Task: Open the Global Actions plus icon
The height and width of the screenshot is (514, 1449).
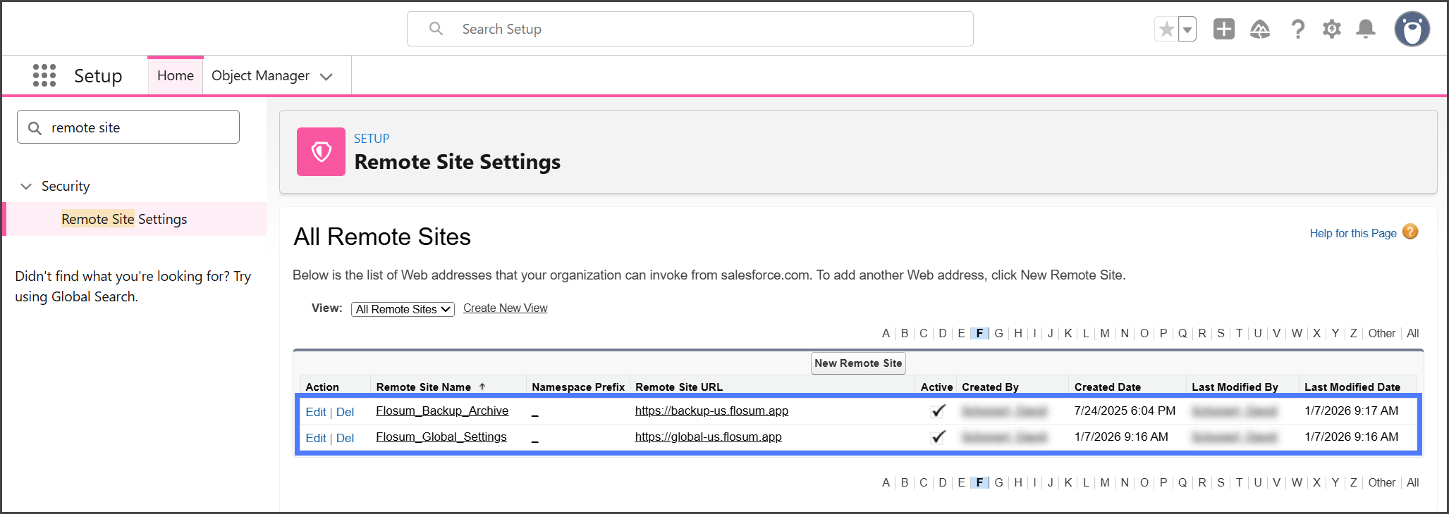Action: (x=1223, y=30)
